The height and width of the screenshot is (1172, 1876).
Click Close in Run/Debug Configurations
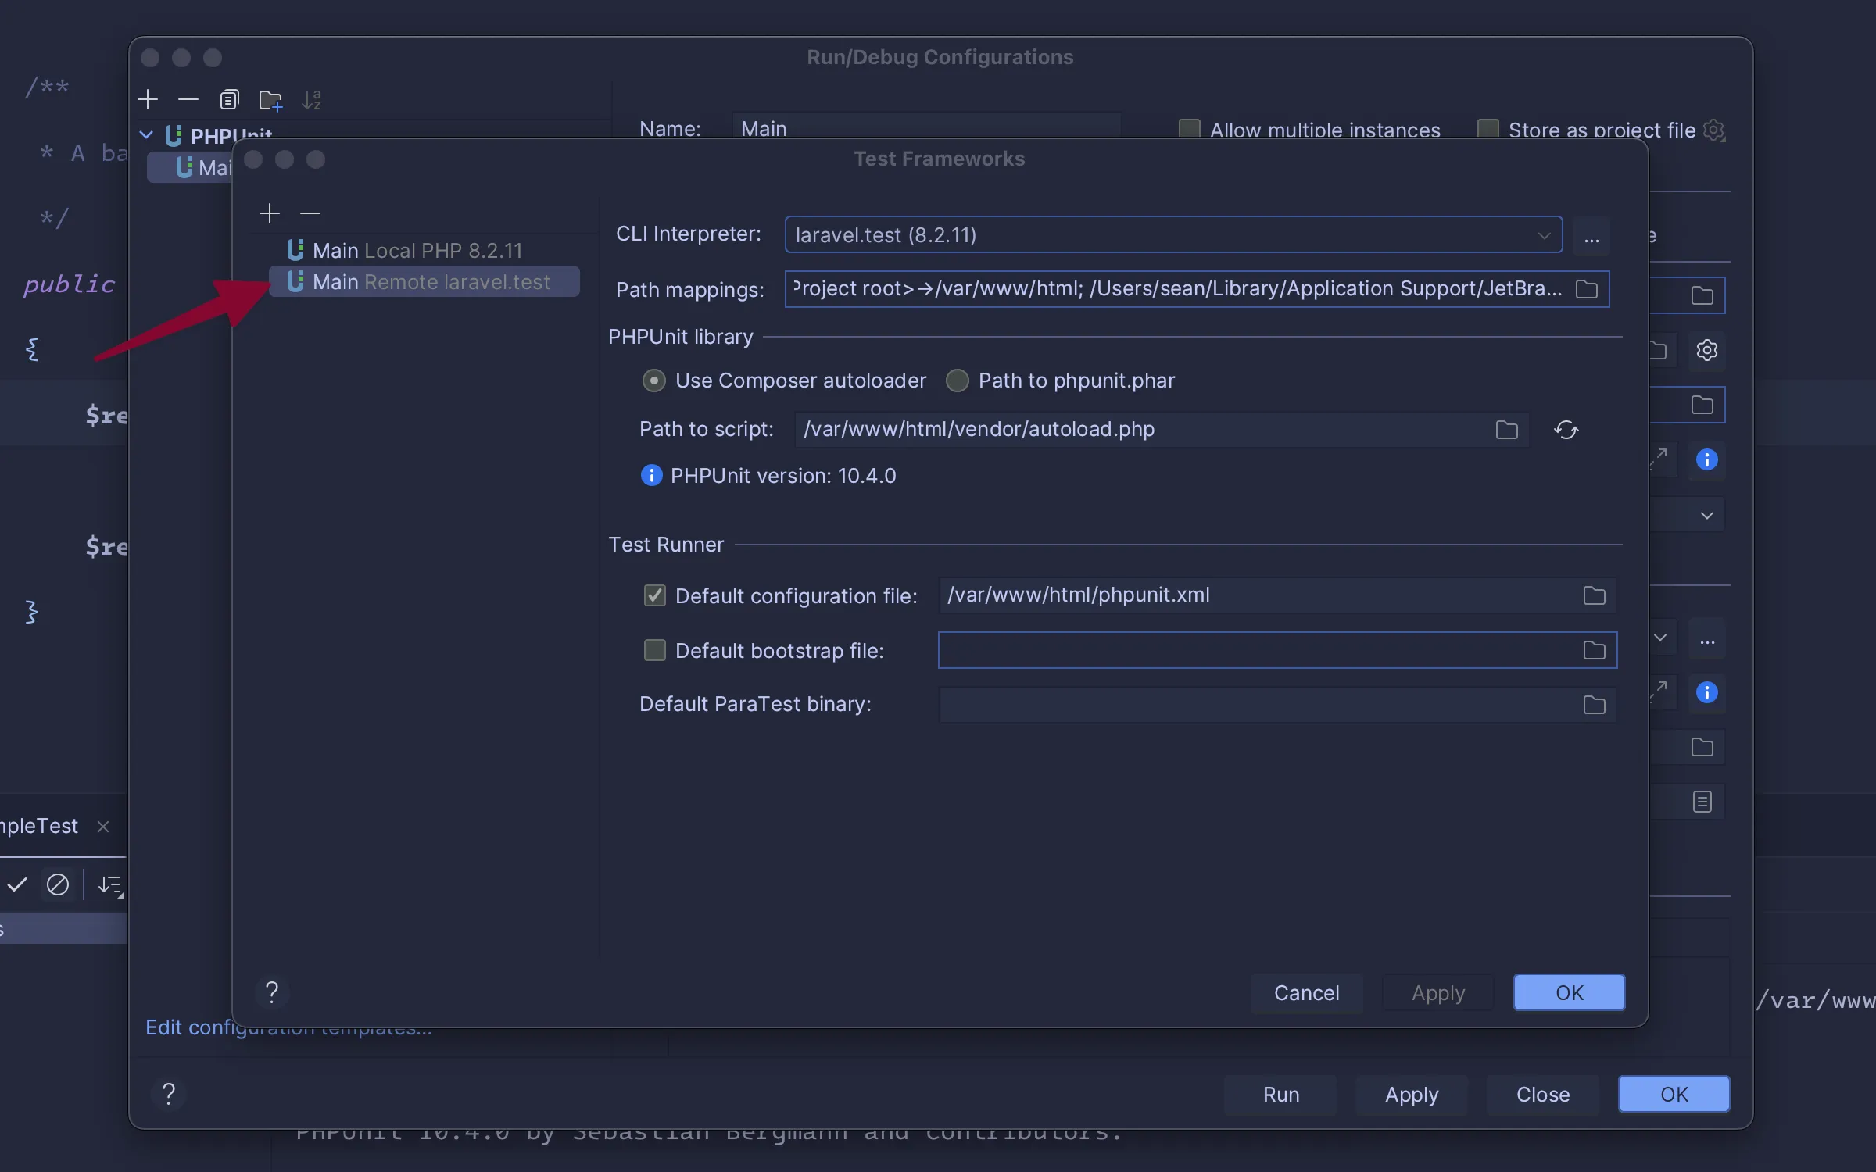click(x=1543, y=1094)
